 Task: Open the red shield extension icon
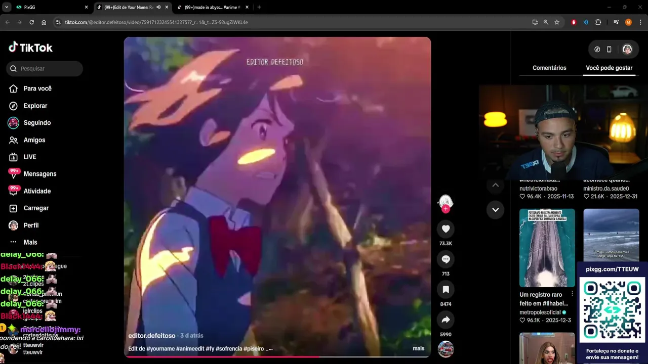pos(574,22)
